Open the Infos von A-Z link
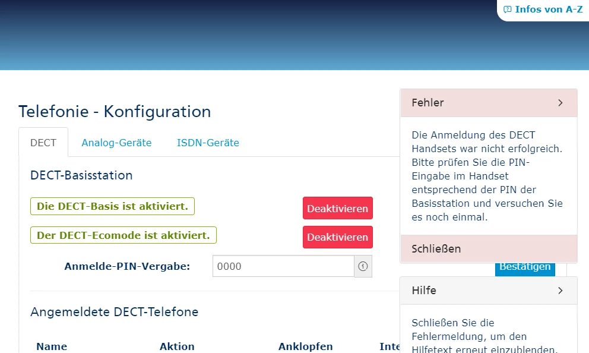The image size is (589, 353). [x=549, y=10]
